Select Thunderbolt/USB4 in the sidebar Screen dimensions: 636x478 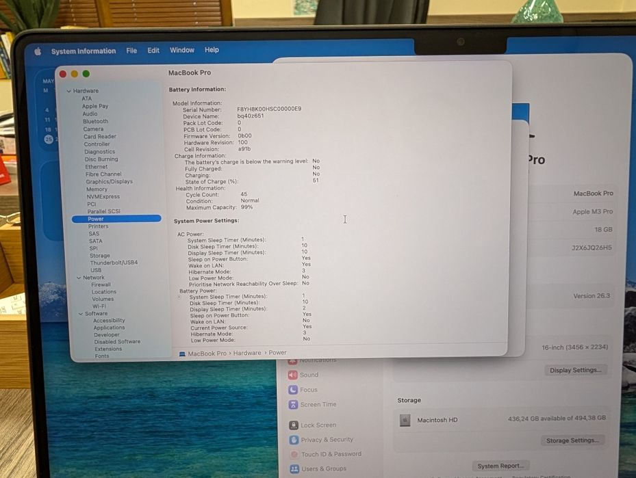point(114,263)
